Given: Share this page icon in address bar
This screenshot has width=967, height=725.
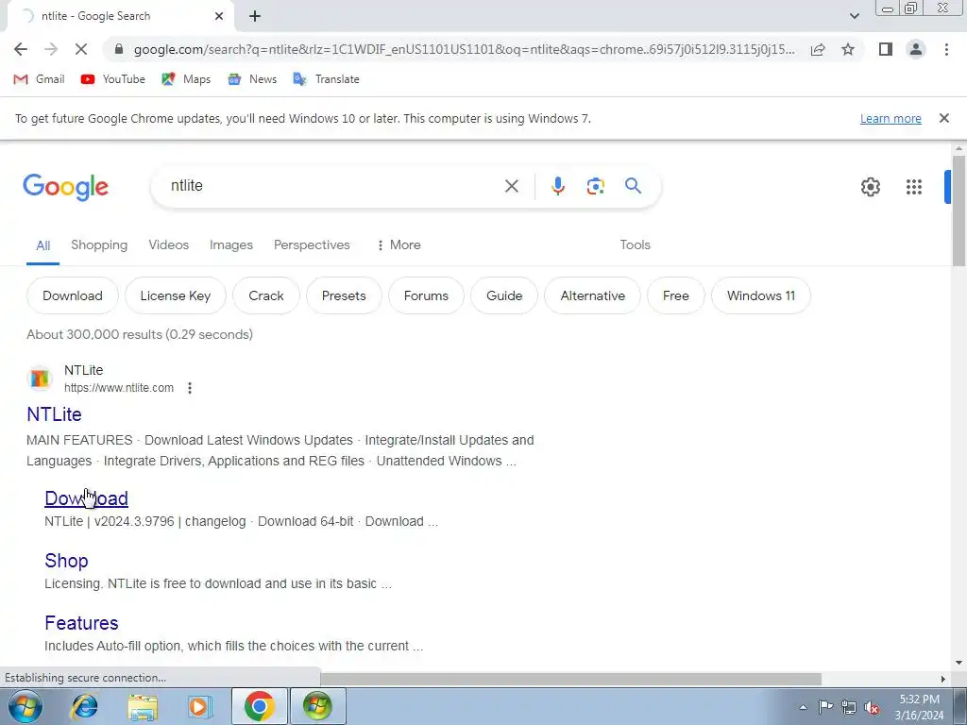Looking at the screenshot, I should coord(818,49).
